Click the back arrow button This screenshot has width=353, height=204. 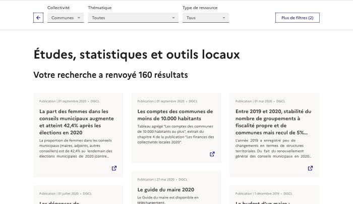click(x=38, y=18)
